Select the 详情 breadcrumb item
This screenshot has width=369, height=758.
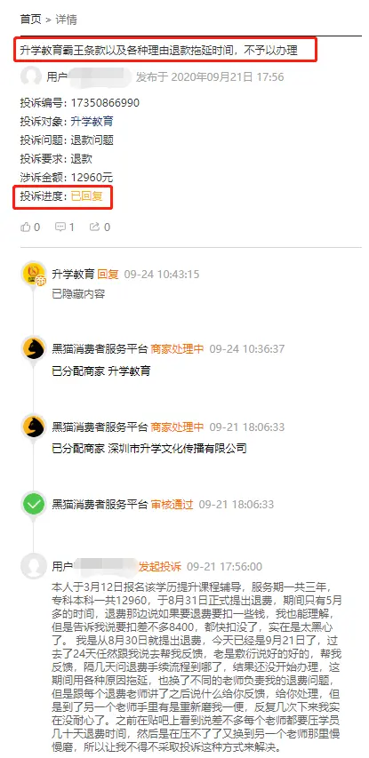click(66, 20)
